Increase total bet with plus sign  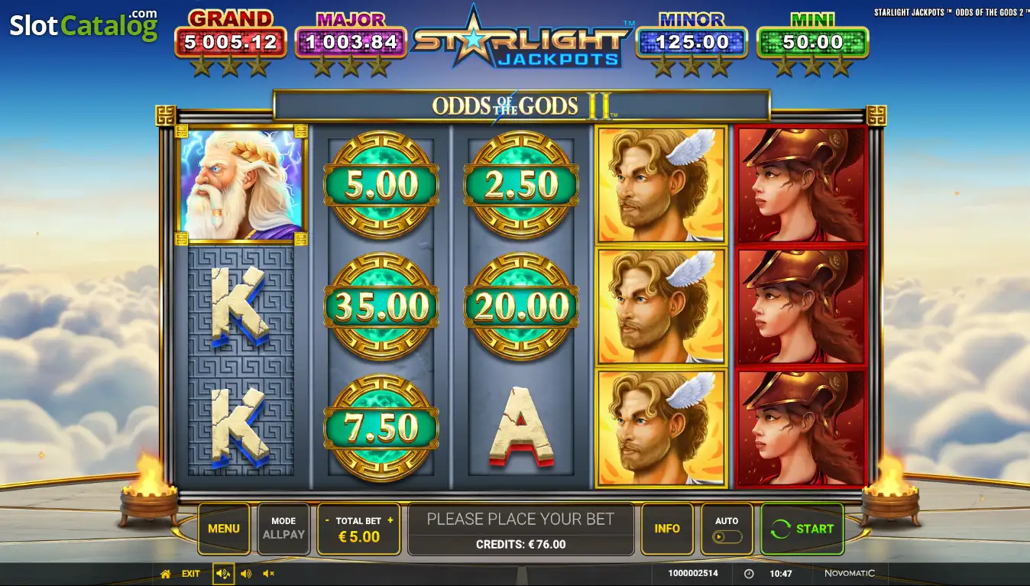(x=390, y=520)
